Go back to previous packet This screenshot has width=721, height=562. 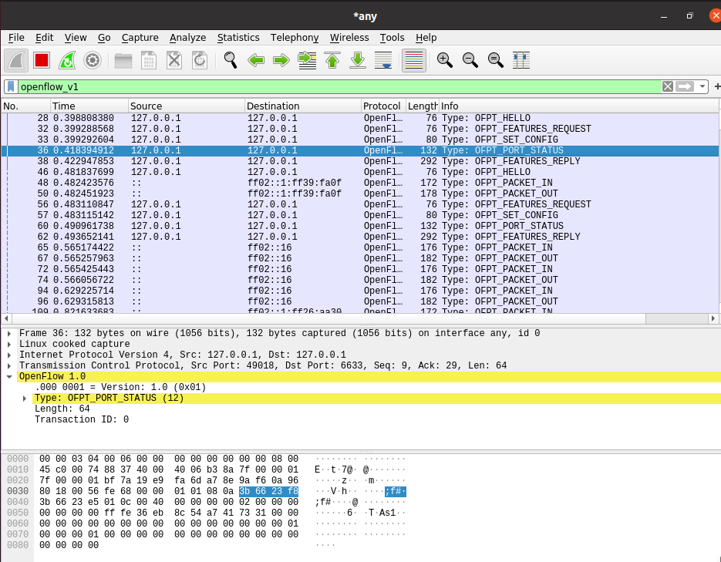(x=256, y=60)
